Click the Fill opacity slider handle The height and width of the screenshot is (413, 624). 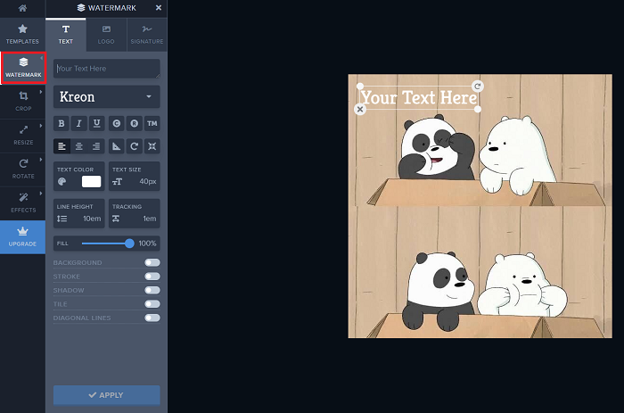pyautogui.click(x=129, y=244)
